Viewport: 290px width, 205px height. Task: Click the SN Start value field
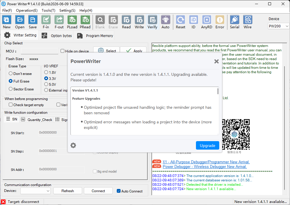click(x=53, y=133)
